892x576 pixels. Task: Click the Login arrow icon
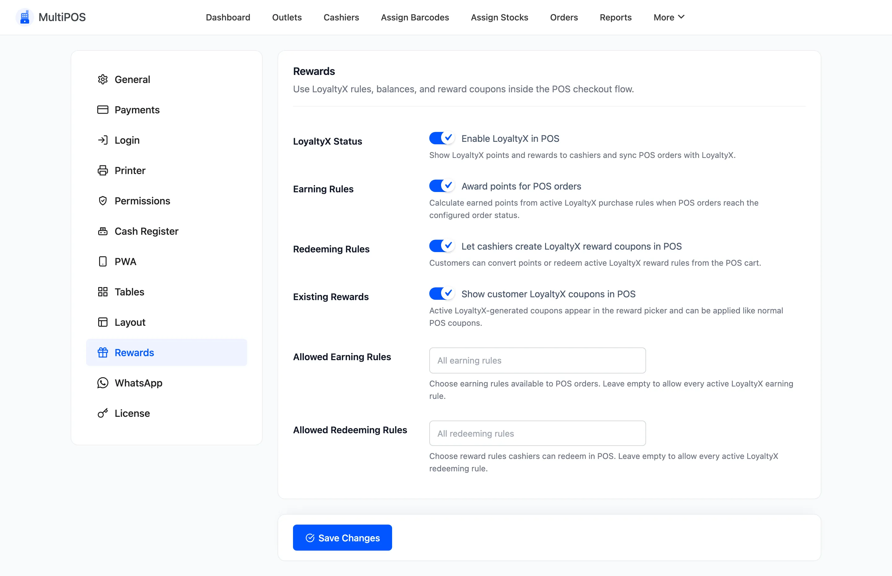(x=103, y=140)
